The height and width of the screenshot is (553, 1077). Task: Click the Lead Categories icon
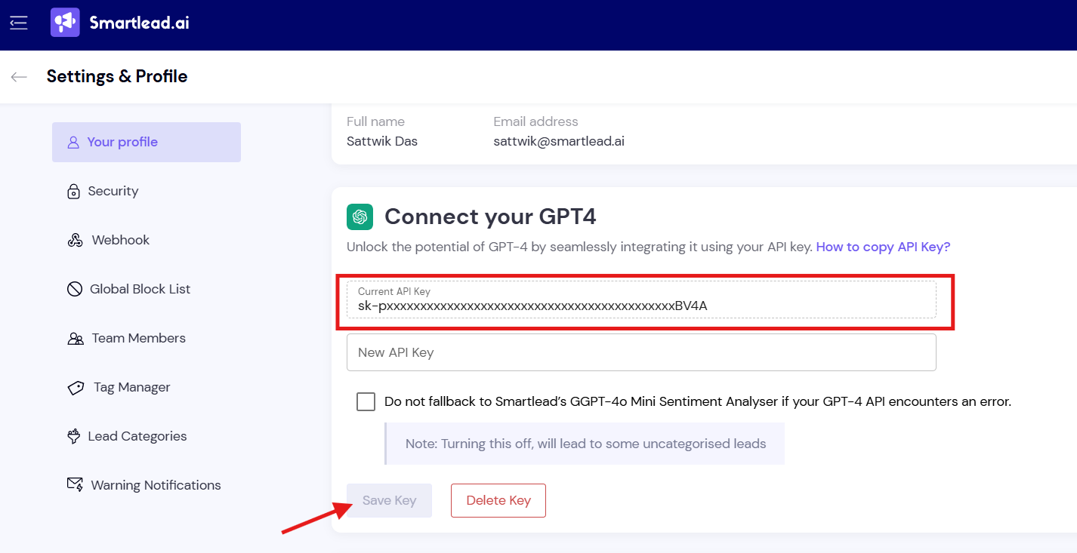click(x=73, y=436)
